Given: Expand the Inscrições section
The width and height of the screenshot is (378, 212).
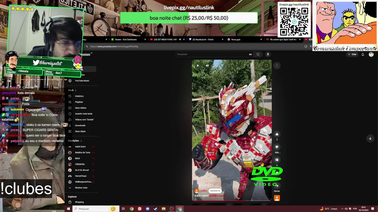Looking at the screenshot, I should click(x=75, y=141).
